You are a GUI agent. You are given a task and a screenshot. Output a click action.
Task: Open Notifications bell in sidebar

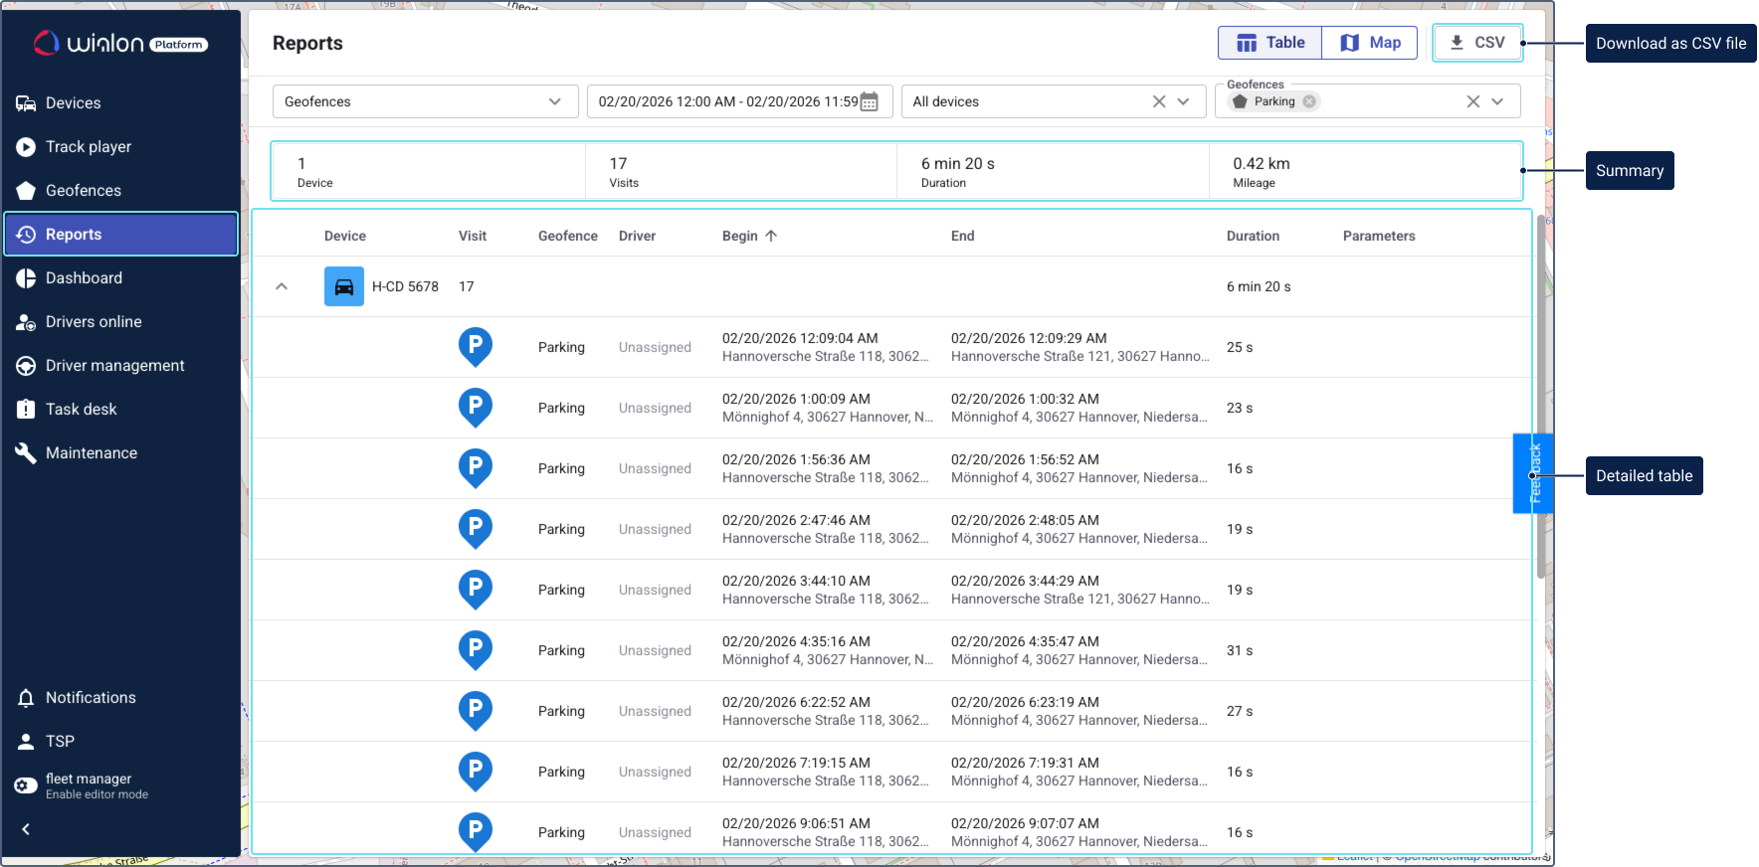[x=26, y=698]
